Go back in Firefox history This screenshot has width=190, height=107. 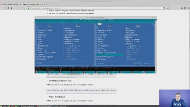tap(2, 8)
